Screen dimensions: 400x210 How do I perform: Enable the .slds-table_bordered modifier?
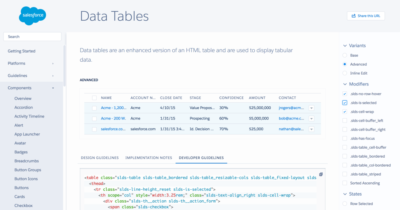[x=345, y=156]
